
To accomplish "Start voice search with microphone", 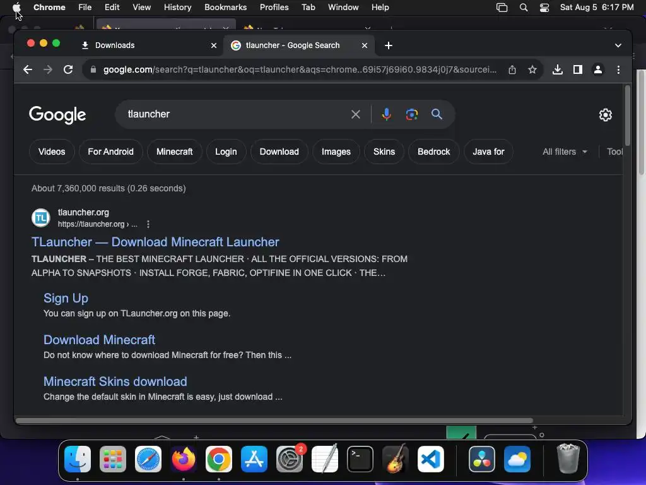I will point(387,114).
